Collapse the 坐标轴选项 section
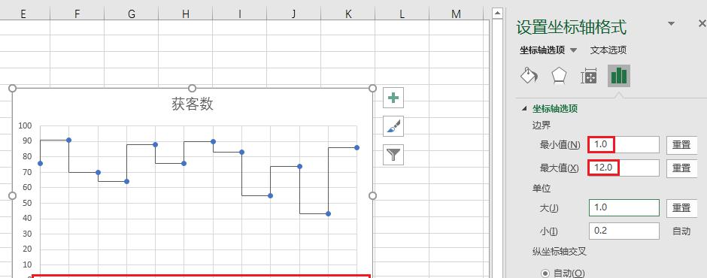This screenshot has width=707, height=278. click(x=524, y=109)
